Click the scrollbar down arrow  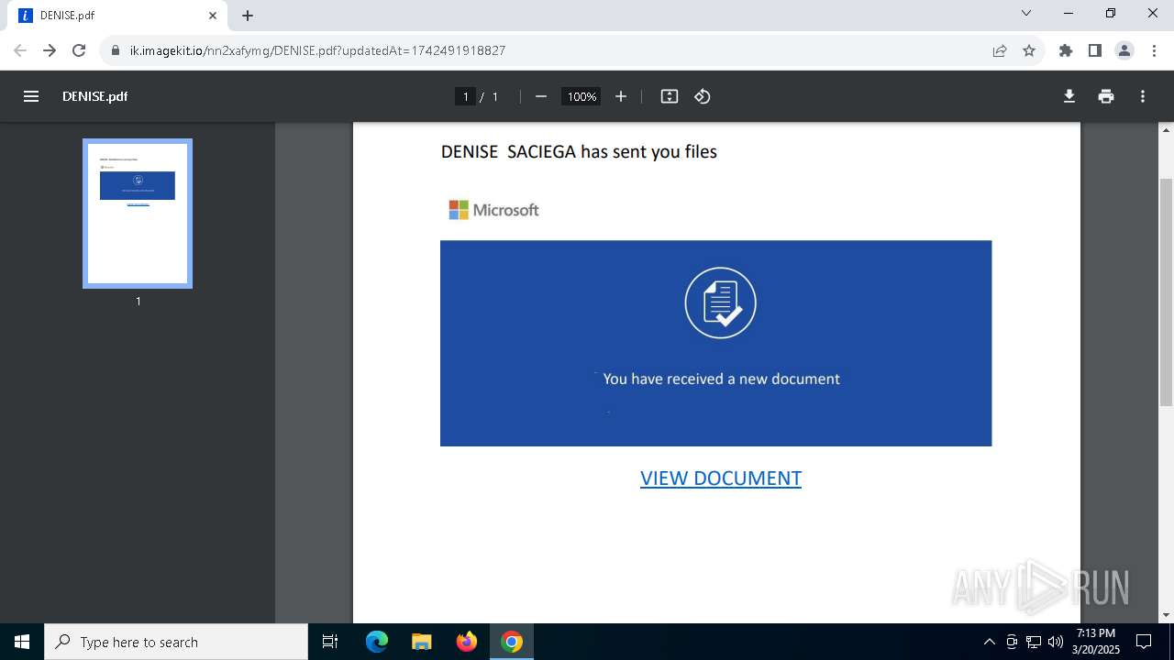[x=1166, y=615]
